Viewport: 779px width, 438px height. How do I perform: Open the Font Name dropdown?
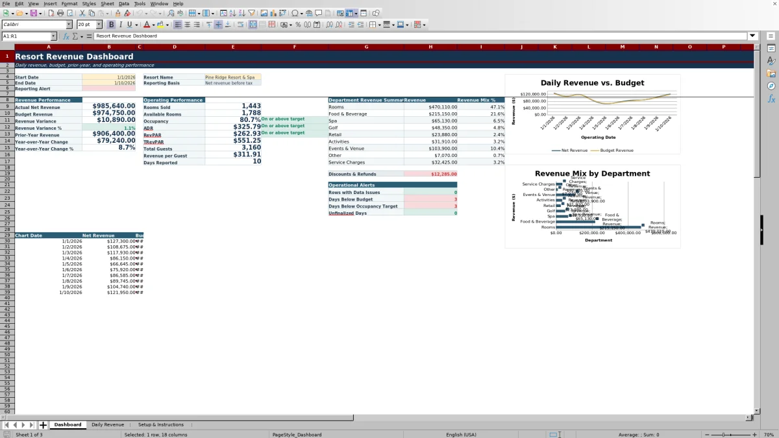(69, 25)
